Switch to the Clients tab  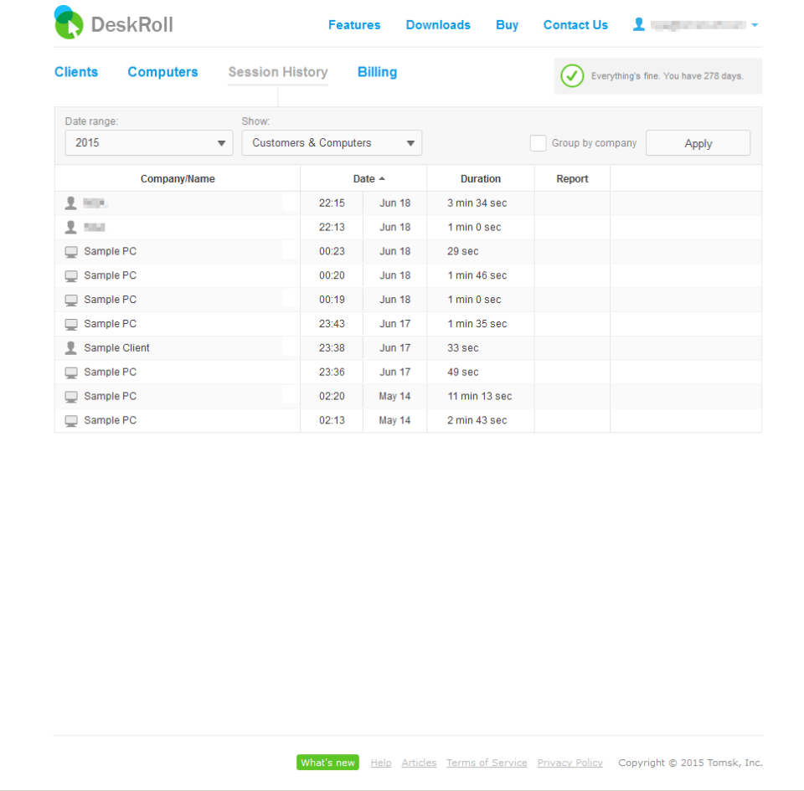76,72
